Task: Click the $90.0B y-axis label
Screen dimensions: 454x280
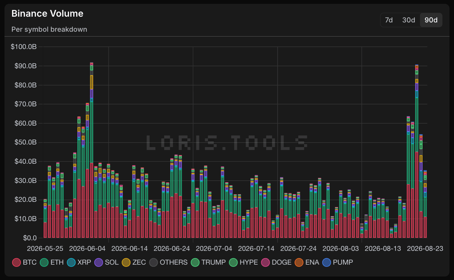Action: point(25,66)
